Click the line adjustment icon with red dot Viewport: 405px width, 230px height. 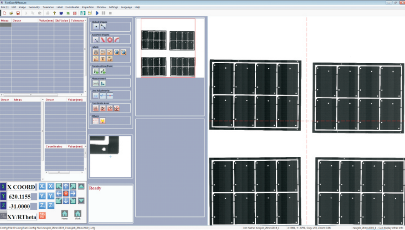(x=110, y=96)
